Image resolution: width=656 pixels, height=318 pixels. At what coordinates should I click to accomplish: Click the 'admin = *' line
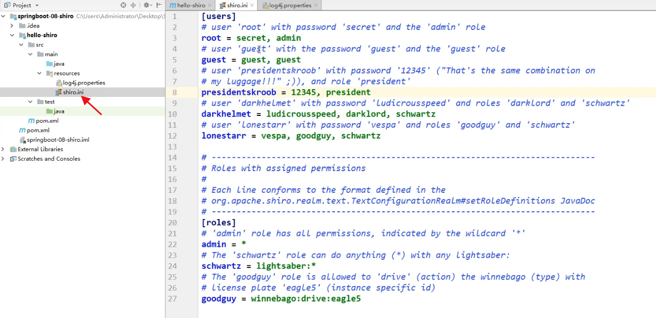(x=224, y=244)
